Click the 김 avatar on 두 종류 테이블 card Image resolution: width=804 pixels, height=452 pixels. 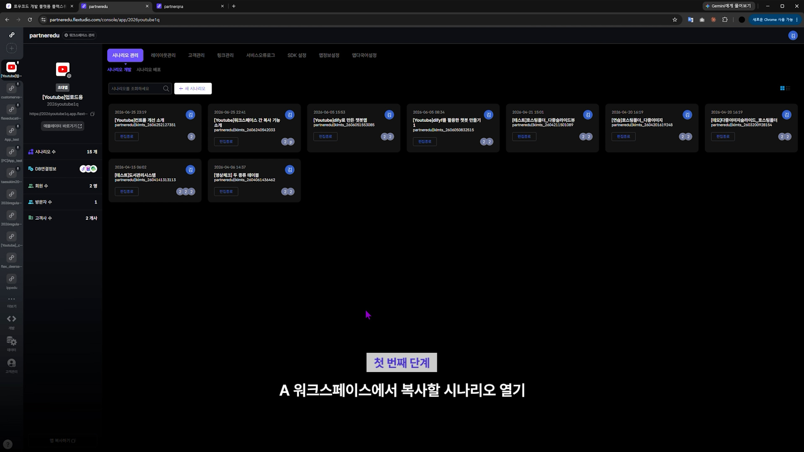pyautogui.click(x=290, y=169)
